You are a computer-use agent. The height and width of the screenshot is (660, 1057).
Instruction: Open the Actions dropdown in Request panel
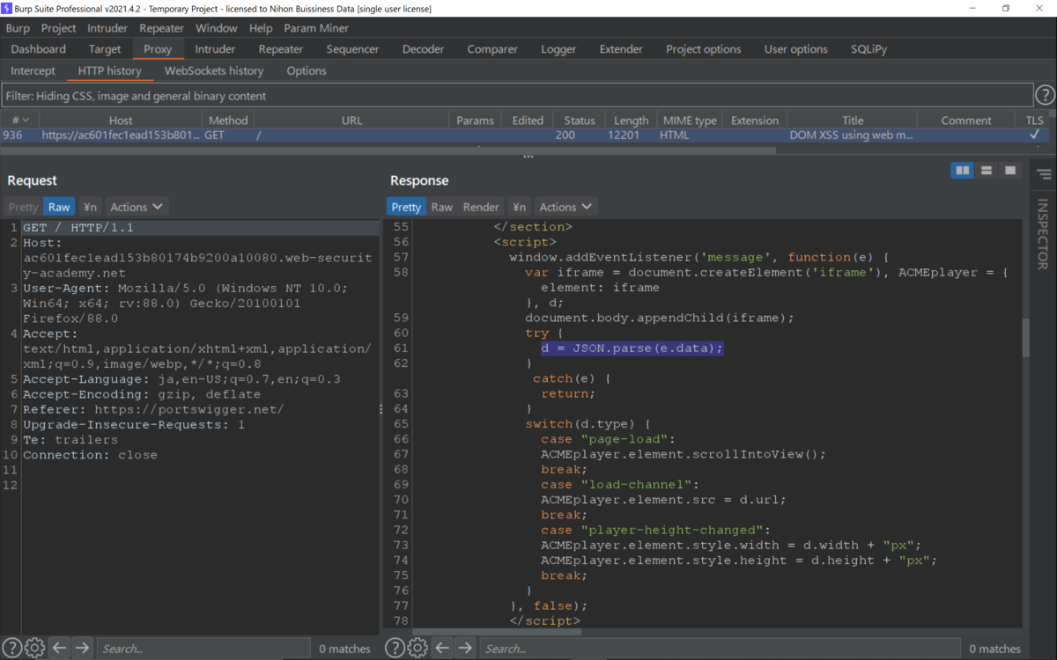137,206
